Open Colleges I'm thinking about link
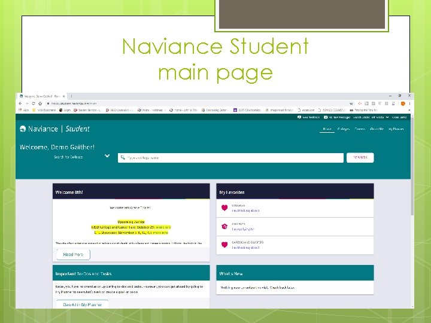This screenshot has height=323, width=431. coord(245,211)
